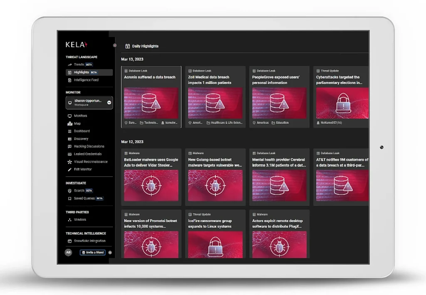Collapse the sidebar using the arrow handle
Viewport: 426px width, 295px height.
tap(115, 45)
